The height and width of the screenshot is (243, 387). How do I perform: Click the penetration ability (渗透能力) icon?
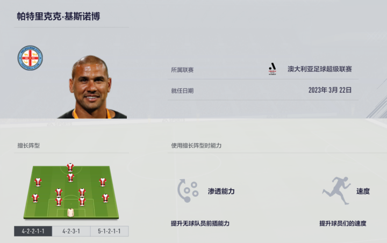point(188,191)
